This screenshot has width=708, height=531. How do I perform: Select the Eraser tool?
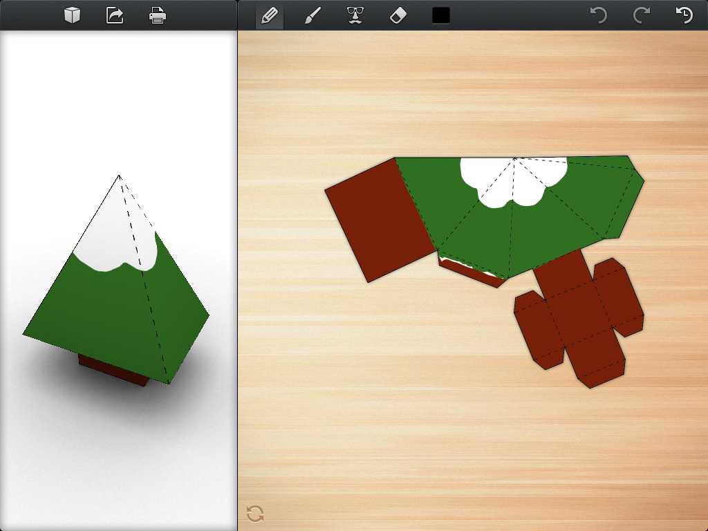click(x=399, y=15)
